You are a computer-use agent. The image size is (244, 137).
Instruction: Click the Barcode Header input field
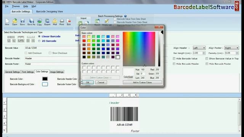52,58
